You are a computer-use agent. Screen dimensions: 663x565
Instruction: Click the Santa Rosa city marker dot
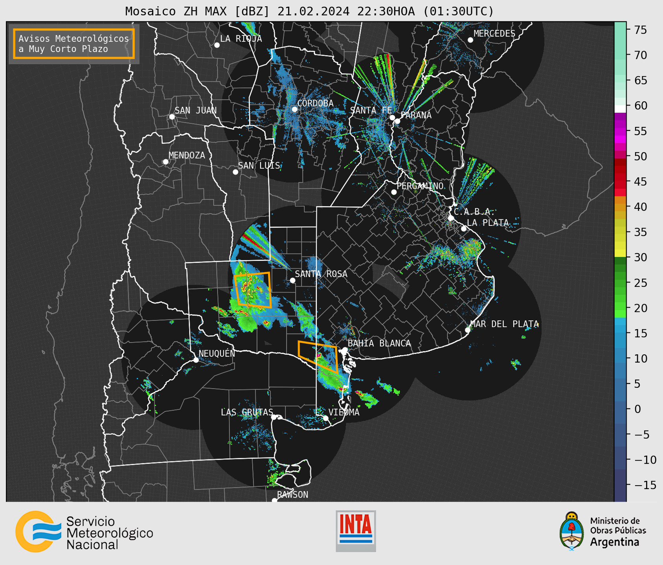point(292,280)
